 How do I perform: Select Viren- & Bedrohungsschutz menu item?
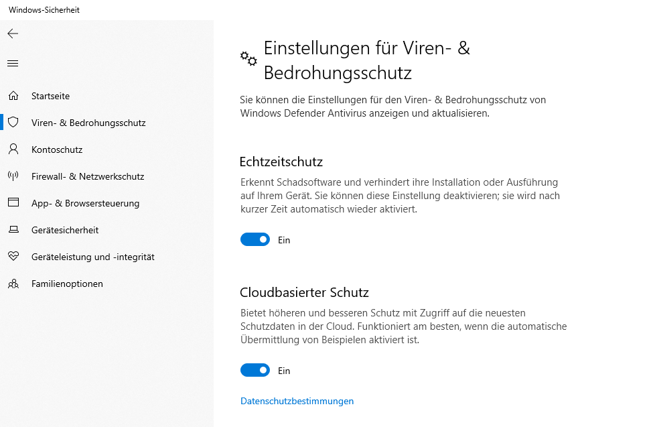[x=88, y=123]
